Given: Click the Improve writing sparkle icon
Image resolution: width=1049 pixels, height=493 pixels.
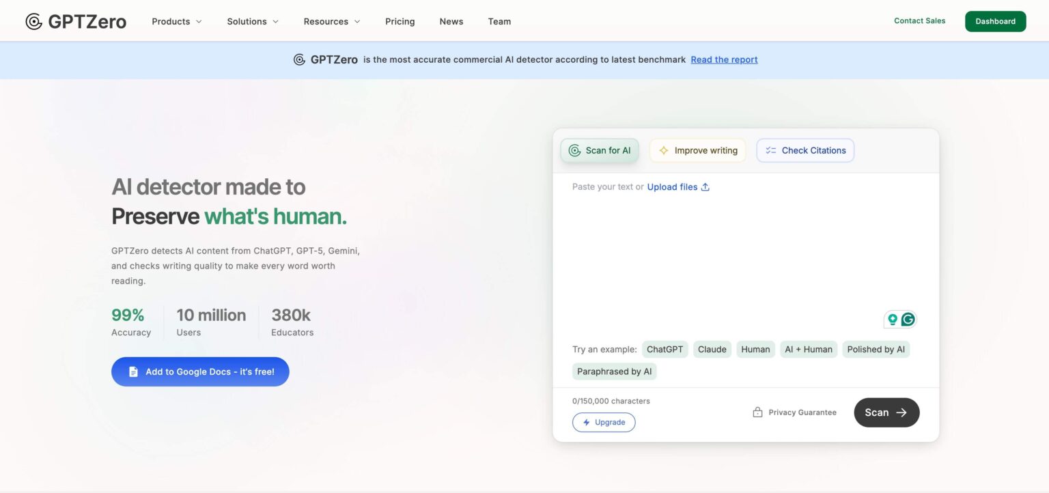Looking at the screenshot, I should (x=663, y=150).
